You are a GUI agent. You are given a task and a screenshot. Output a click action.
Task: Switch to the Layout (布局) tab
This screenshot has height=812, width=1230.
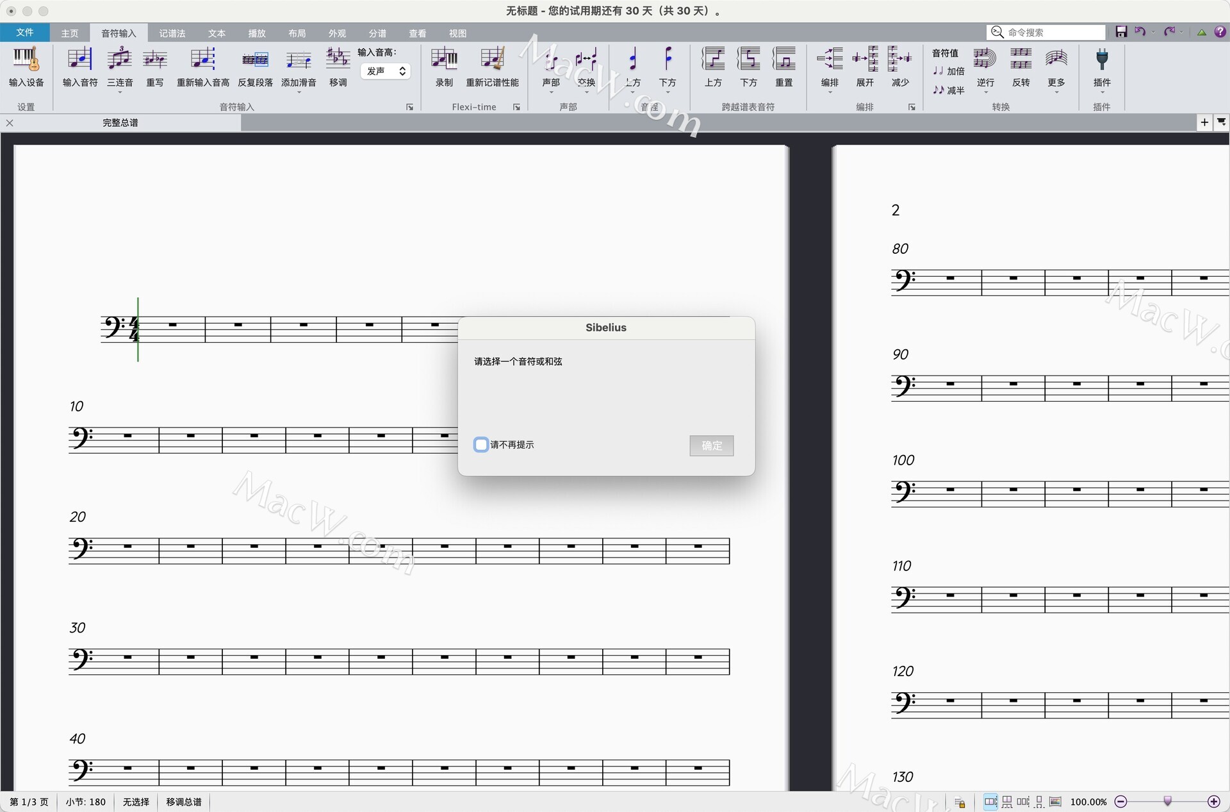297,33
